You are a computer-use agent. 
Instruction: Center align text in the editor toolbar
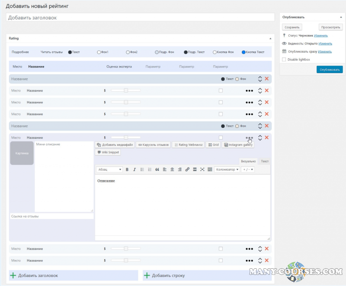(x=172, y=169)
